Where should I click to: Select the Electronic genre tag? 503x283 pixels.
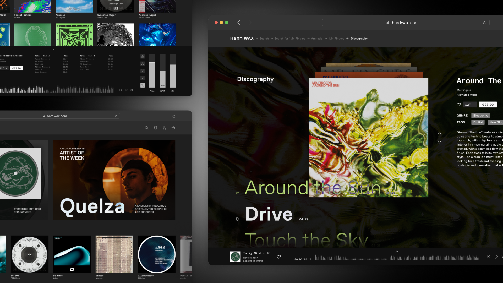480,116
